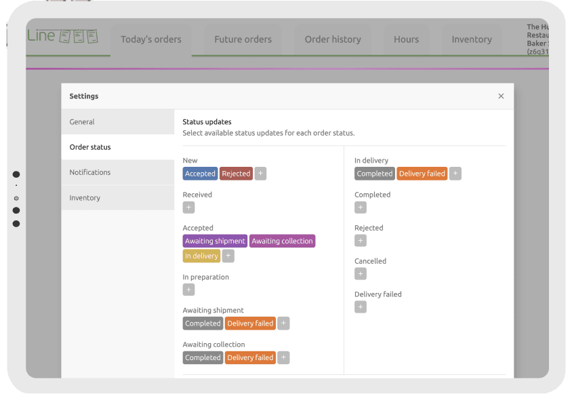Add a status option under New

tap(260, 173)
